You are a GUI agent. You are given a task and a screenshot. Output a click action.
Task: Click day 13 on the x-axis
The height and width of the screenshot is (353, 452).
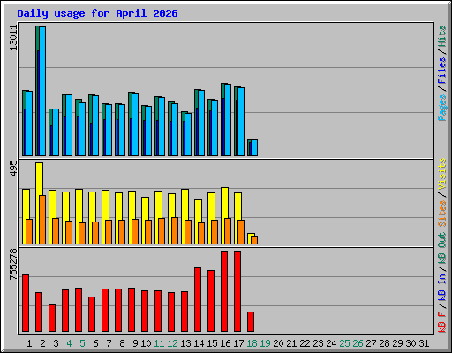[x=185, y=343]
